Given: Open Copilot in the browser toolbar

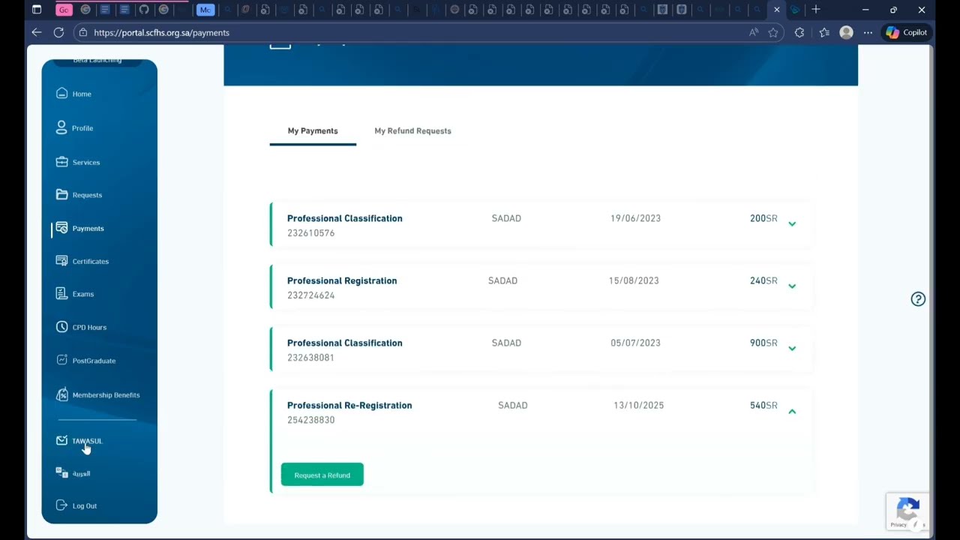Looking at the screenshot, I should coord(907,32).
